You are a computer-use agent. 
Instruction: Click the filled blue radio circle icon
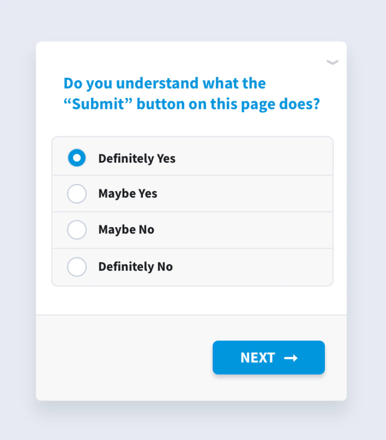pos(77,158)
